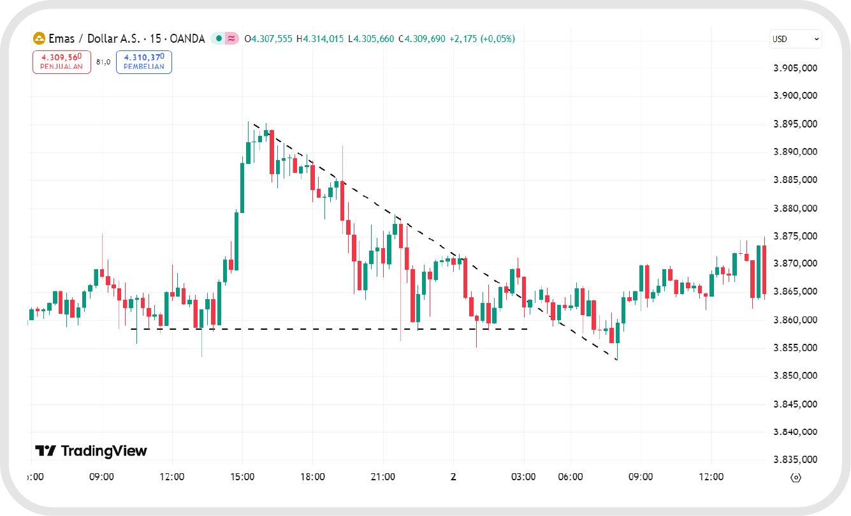Open chart settings hexagon icon
The height and width of the screenshot is (516, 851).
(x=796, y=477)
